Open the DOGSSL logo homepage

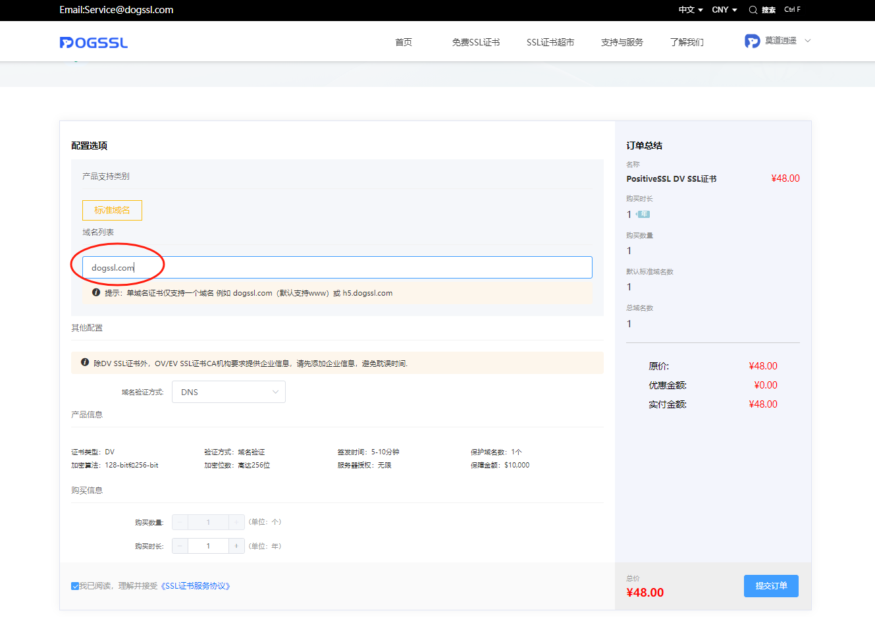tap(93, 43)
